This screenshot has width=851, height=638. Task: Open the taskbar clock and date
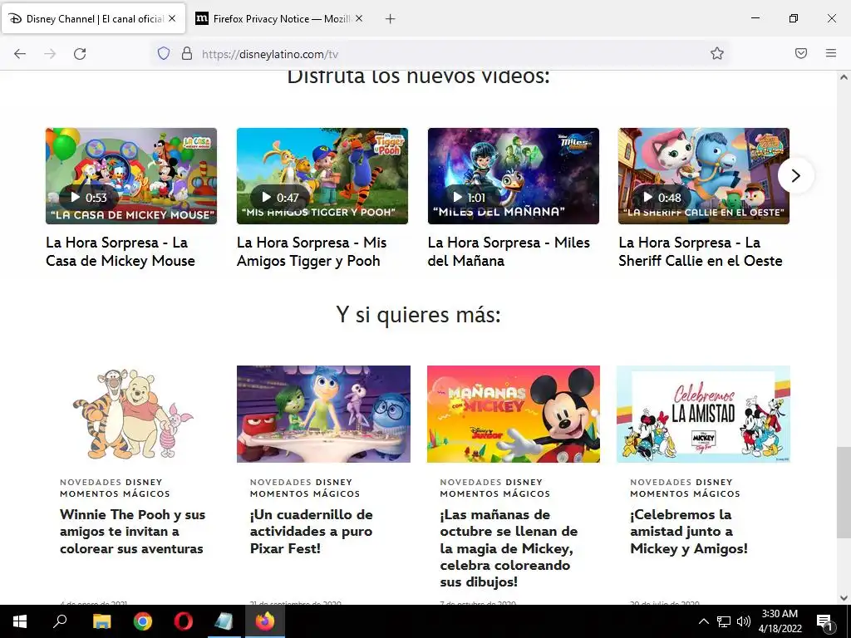[780, 621]
